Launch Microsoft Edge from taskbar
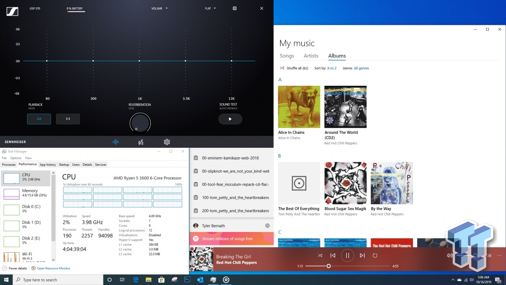 tap(136, 280)
